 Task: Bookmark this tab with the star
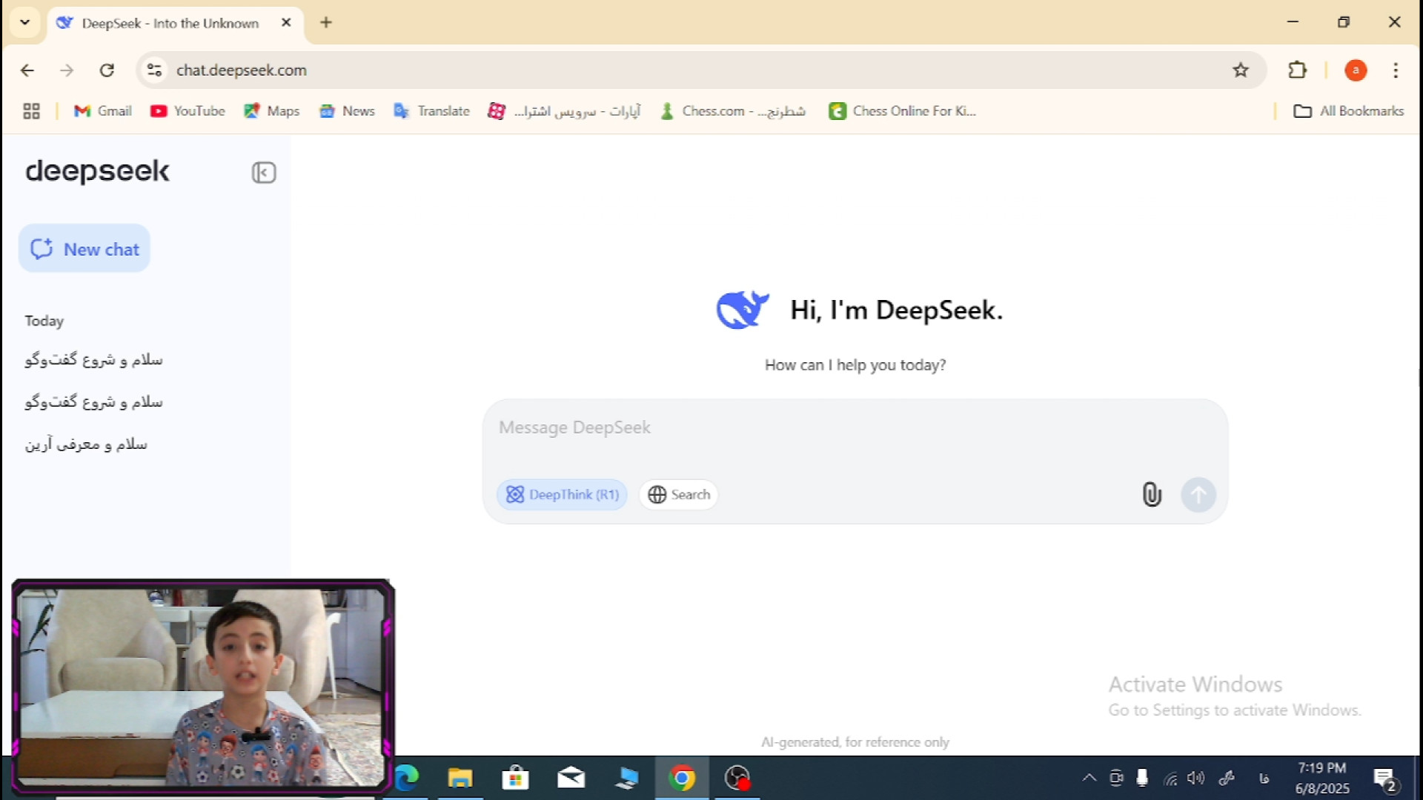click(1241, 70)
